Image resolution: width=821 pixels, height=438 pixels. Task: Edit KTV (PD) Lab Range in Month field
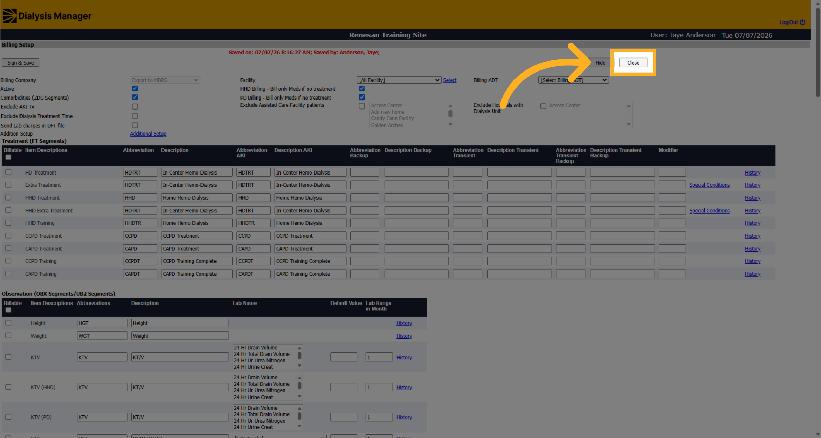(379, 417)
